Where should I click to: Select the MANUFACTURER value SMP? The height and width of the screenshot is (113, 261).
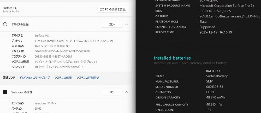click(x=209, y=81)
